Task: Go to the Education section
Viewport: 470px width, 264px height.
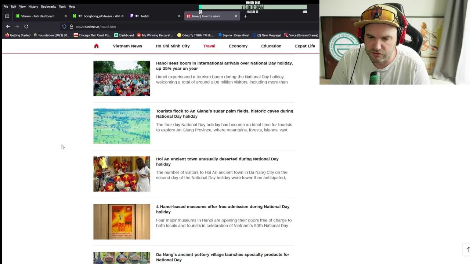Action: pos(271,46)
